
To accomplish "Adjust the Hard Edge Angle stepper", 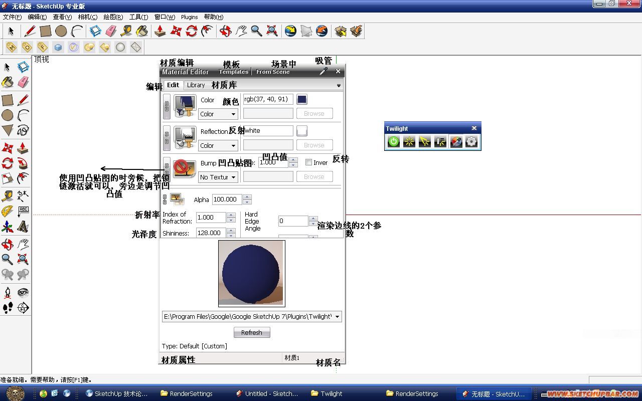I will click(313, 221).
